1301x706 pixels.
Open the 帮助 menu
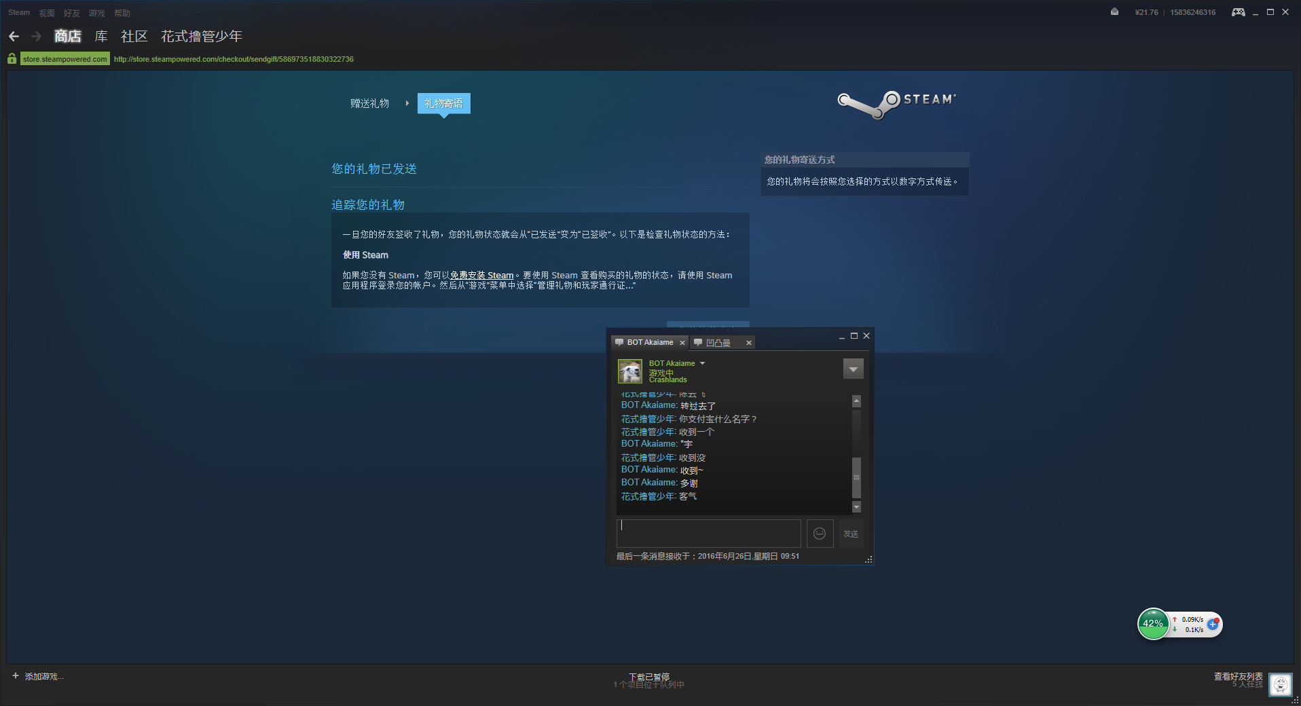(x=122, y=13)
